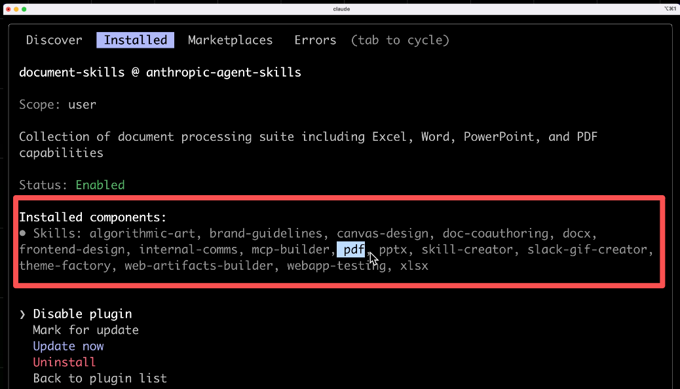The height and width of the screenshot is (389, 680).
Task: Switch to the Discover tab
Action: point(54,41)
